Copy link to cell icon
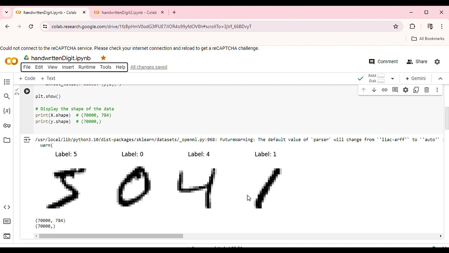The width and height of the screenshot is (449, 253). click(384, 90)
